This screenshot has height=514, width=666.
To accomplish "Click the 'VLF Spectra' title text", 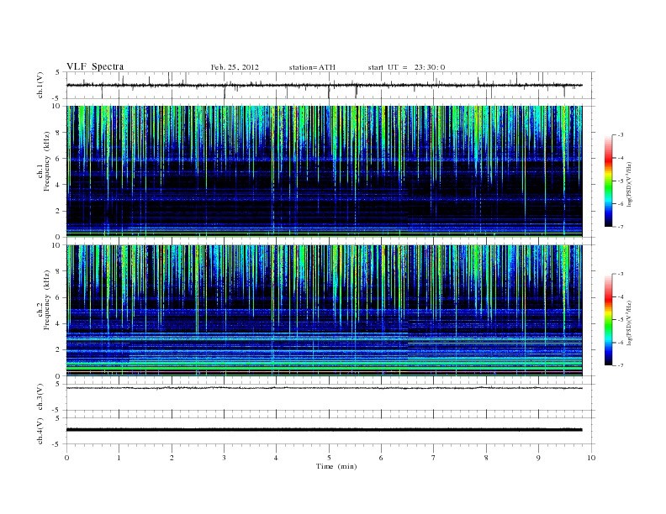I will click(x=95, y=66).
